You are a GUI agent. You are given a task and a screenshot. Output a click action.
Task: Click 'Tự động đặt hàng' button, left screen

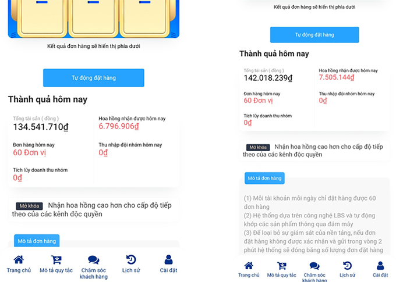94,78
